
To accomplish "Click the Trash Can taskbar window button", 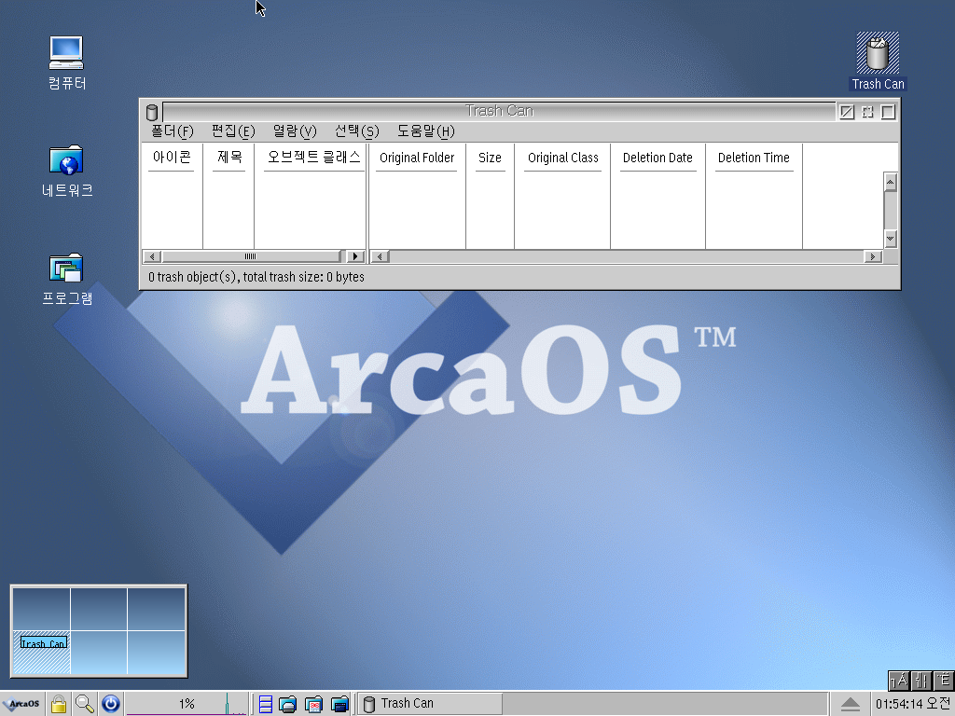I will point(430,704).
